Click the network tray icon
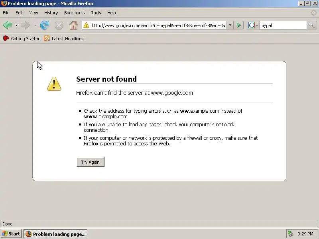Viewport: 319px width, 239px height. pyautogui.click(x=290, y=234)
